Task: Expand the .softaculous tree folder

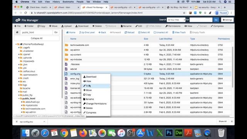Action: point(19,71)
